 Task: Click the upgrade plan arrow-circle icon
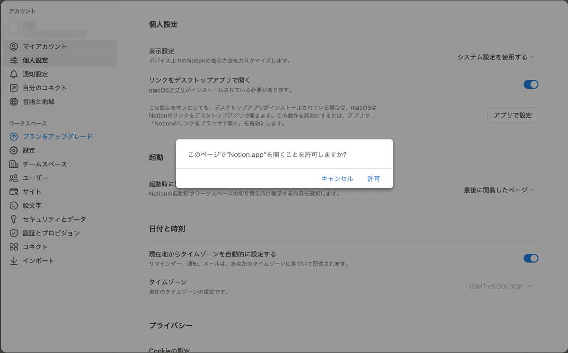[14, 137]
